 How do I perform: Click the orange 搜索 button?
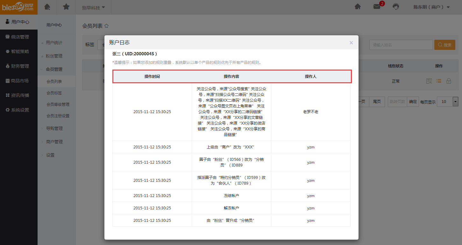tap(444, 45)
